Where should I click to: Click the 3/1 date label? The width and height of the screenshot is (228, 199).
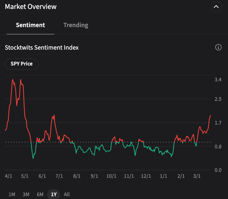point(197,176)
